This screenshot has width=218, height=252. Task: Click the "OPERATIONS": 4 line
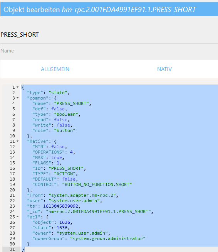54,152
